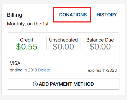
Task: Click the Unscheduled label
Action: [x=63, y=40]
